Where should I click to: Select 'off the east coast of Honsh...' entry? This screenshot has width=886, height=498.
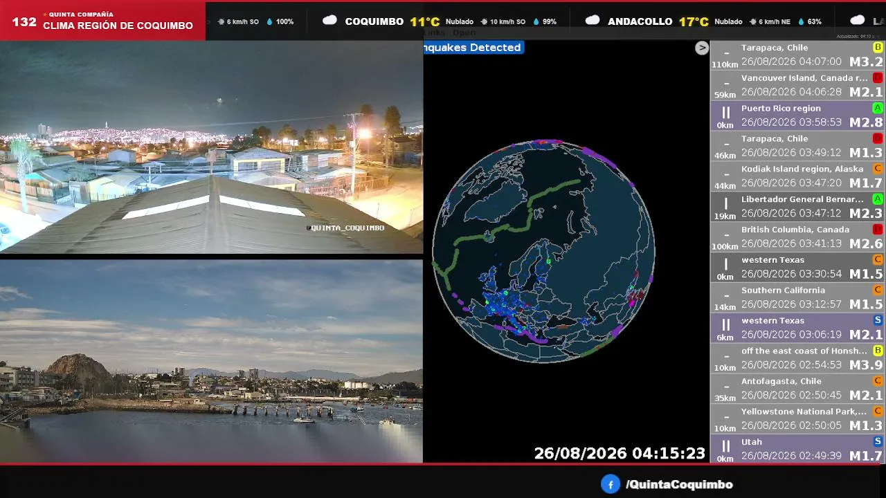[x=797, y=358]
